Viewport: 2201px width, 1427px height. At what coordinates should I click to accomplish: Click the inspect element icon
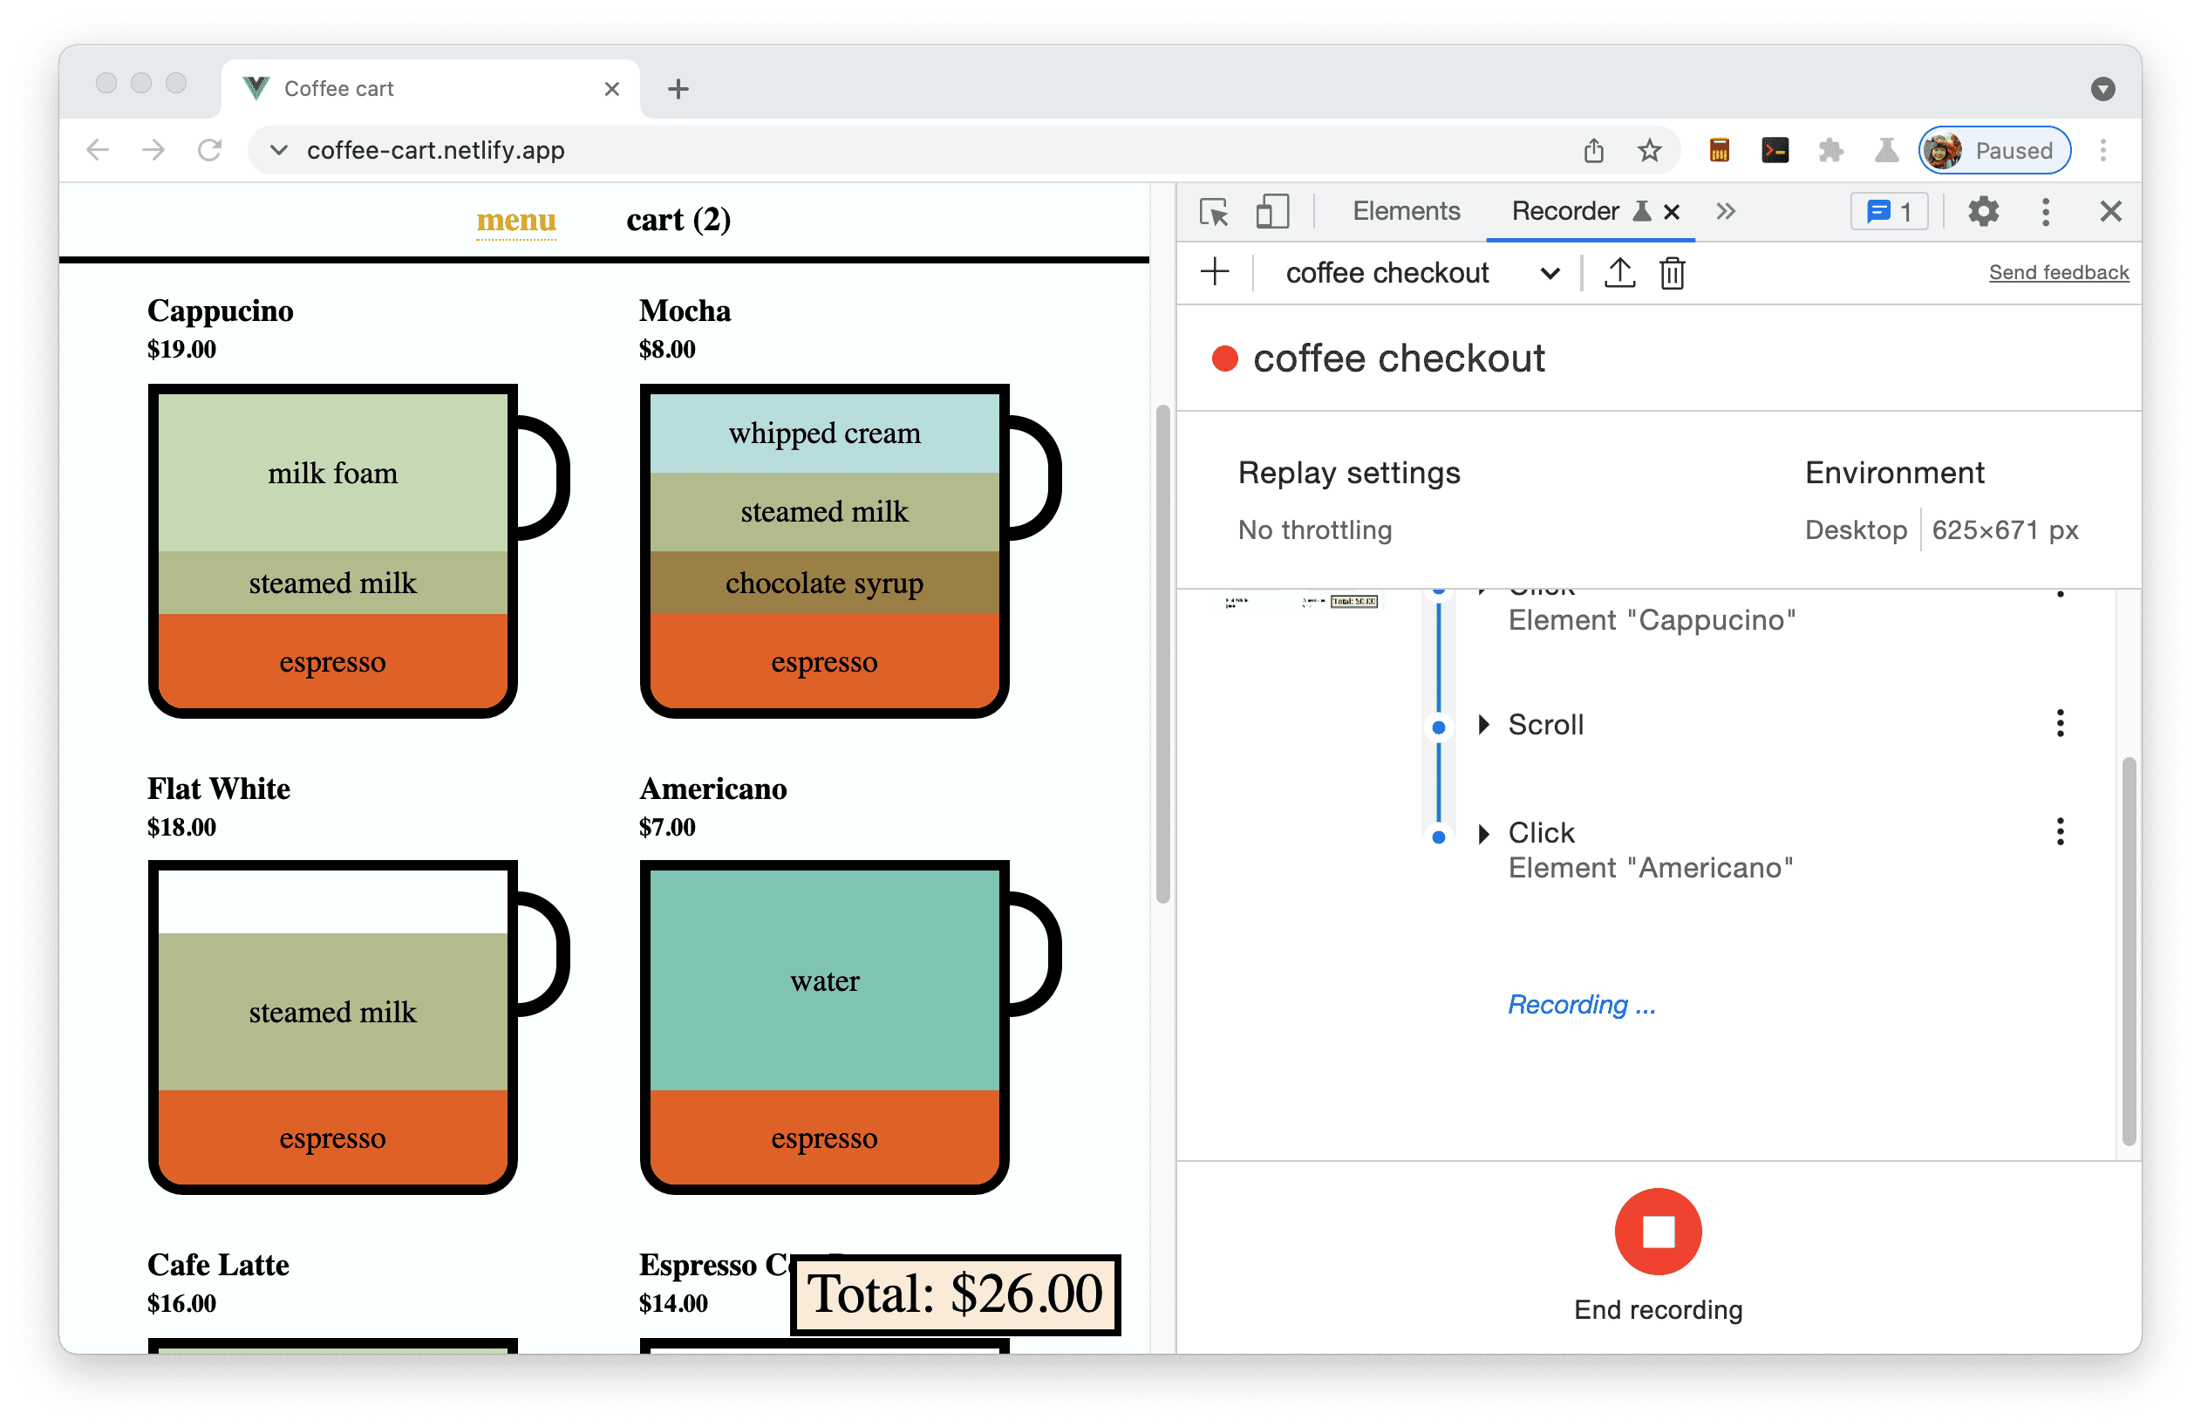tap(1216, 210)
